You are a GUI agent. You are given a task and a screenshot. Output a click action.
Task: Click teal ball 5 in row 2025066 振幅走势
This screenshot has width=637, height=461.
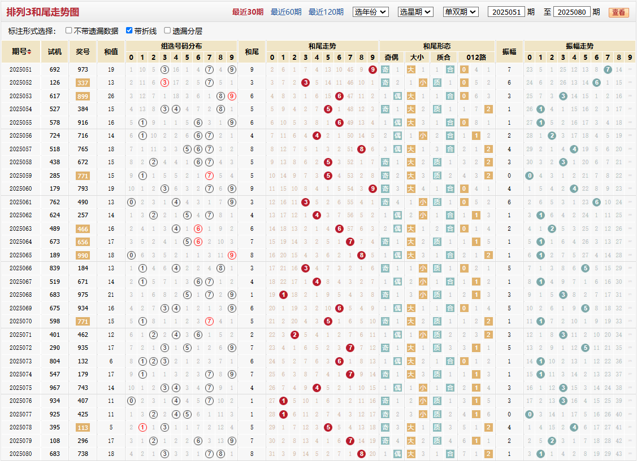click(586, 268)
